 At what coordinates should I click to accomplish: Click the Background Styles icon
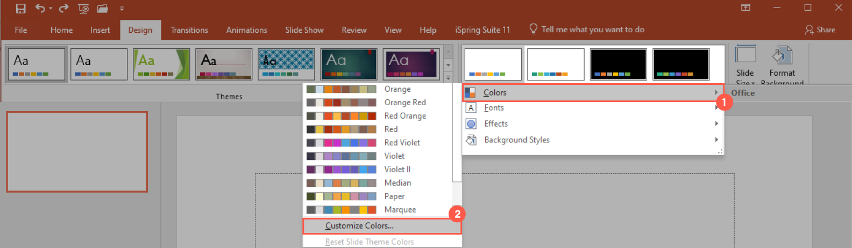point(471,140)
